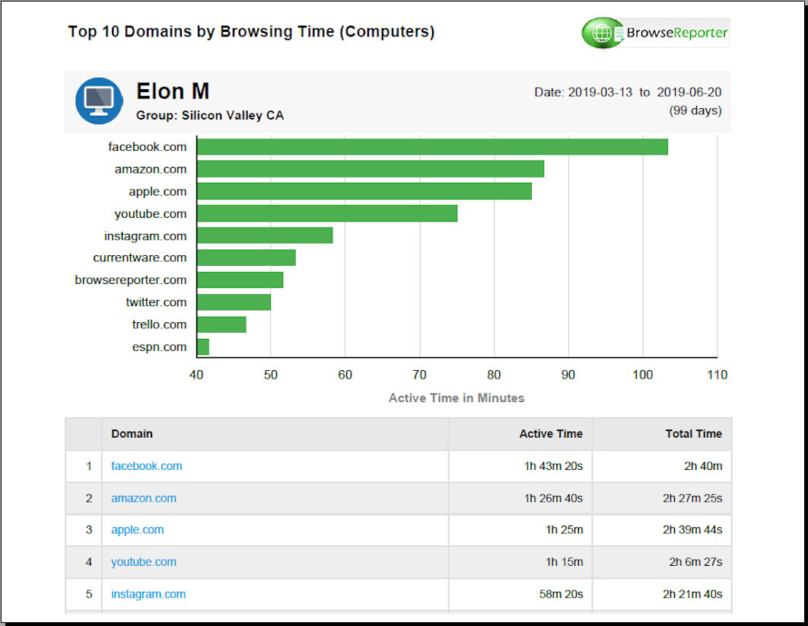This screenshot has width=808, height=626.
Task: Click the instagram.com green bar
Action: click(265, 235)
